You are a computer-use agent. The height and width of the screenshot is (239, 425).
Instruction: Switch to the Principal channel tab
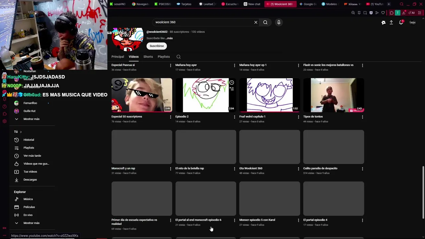click(x=118, y=57)
